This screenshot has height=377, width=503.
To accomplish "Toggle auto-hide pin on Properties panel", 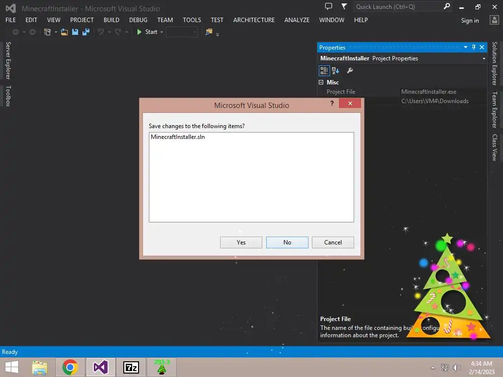I will (474, 48).
